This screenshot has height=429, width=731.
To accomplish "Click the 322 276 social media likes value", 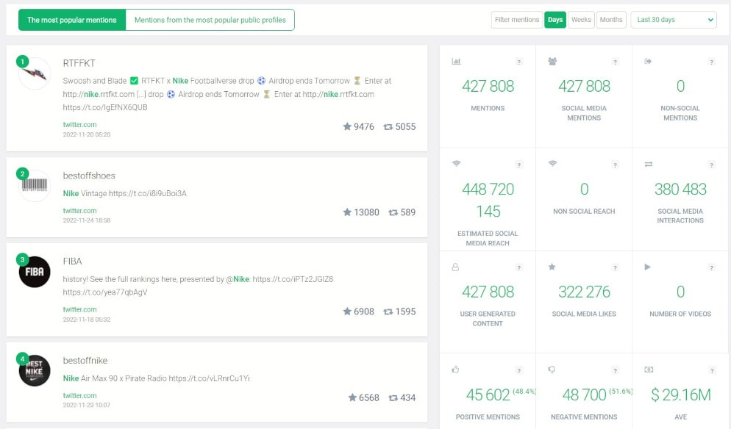I will 584,292.
